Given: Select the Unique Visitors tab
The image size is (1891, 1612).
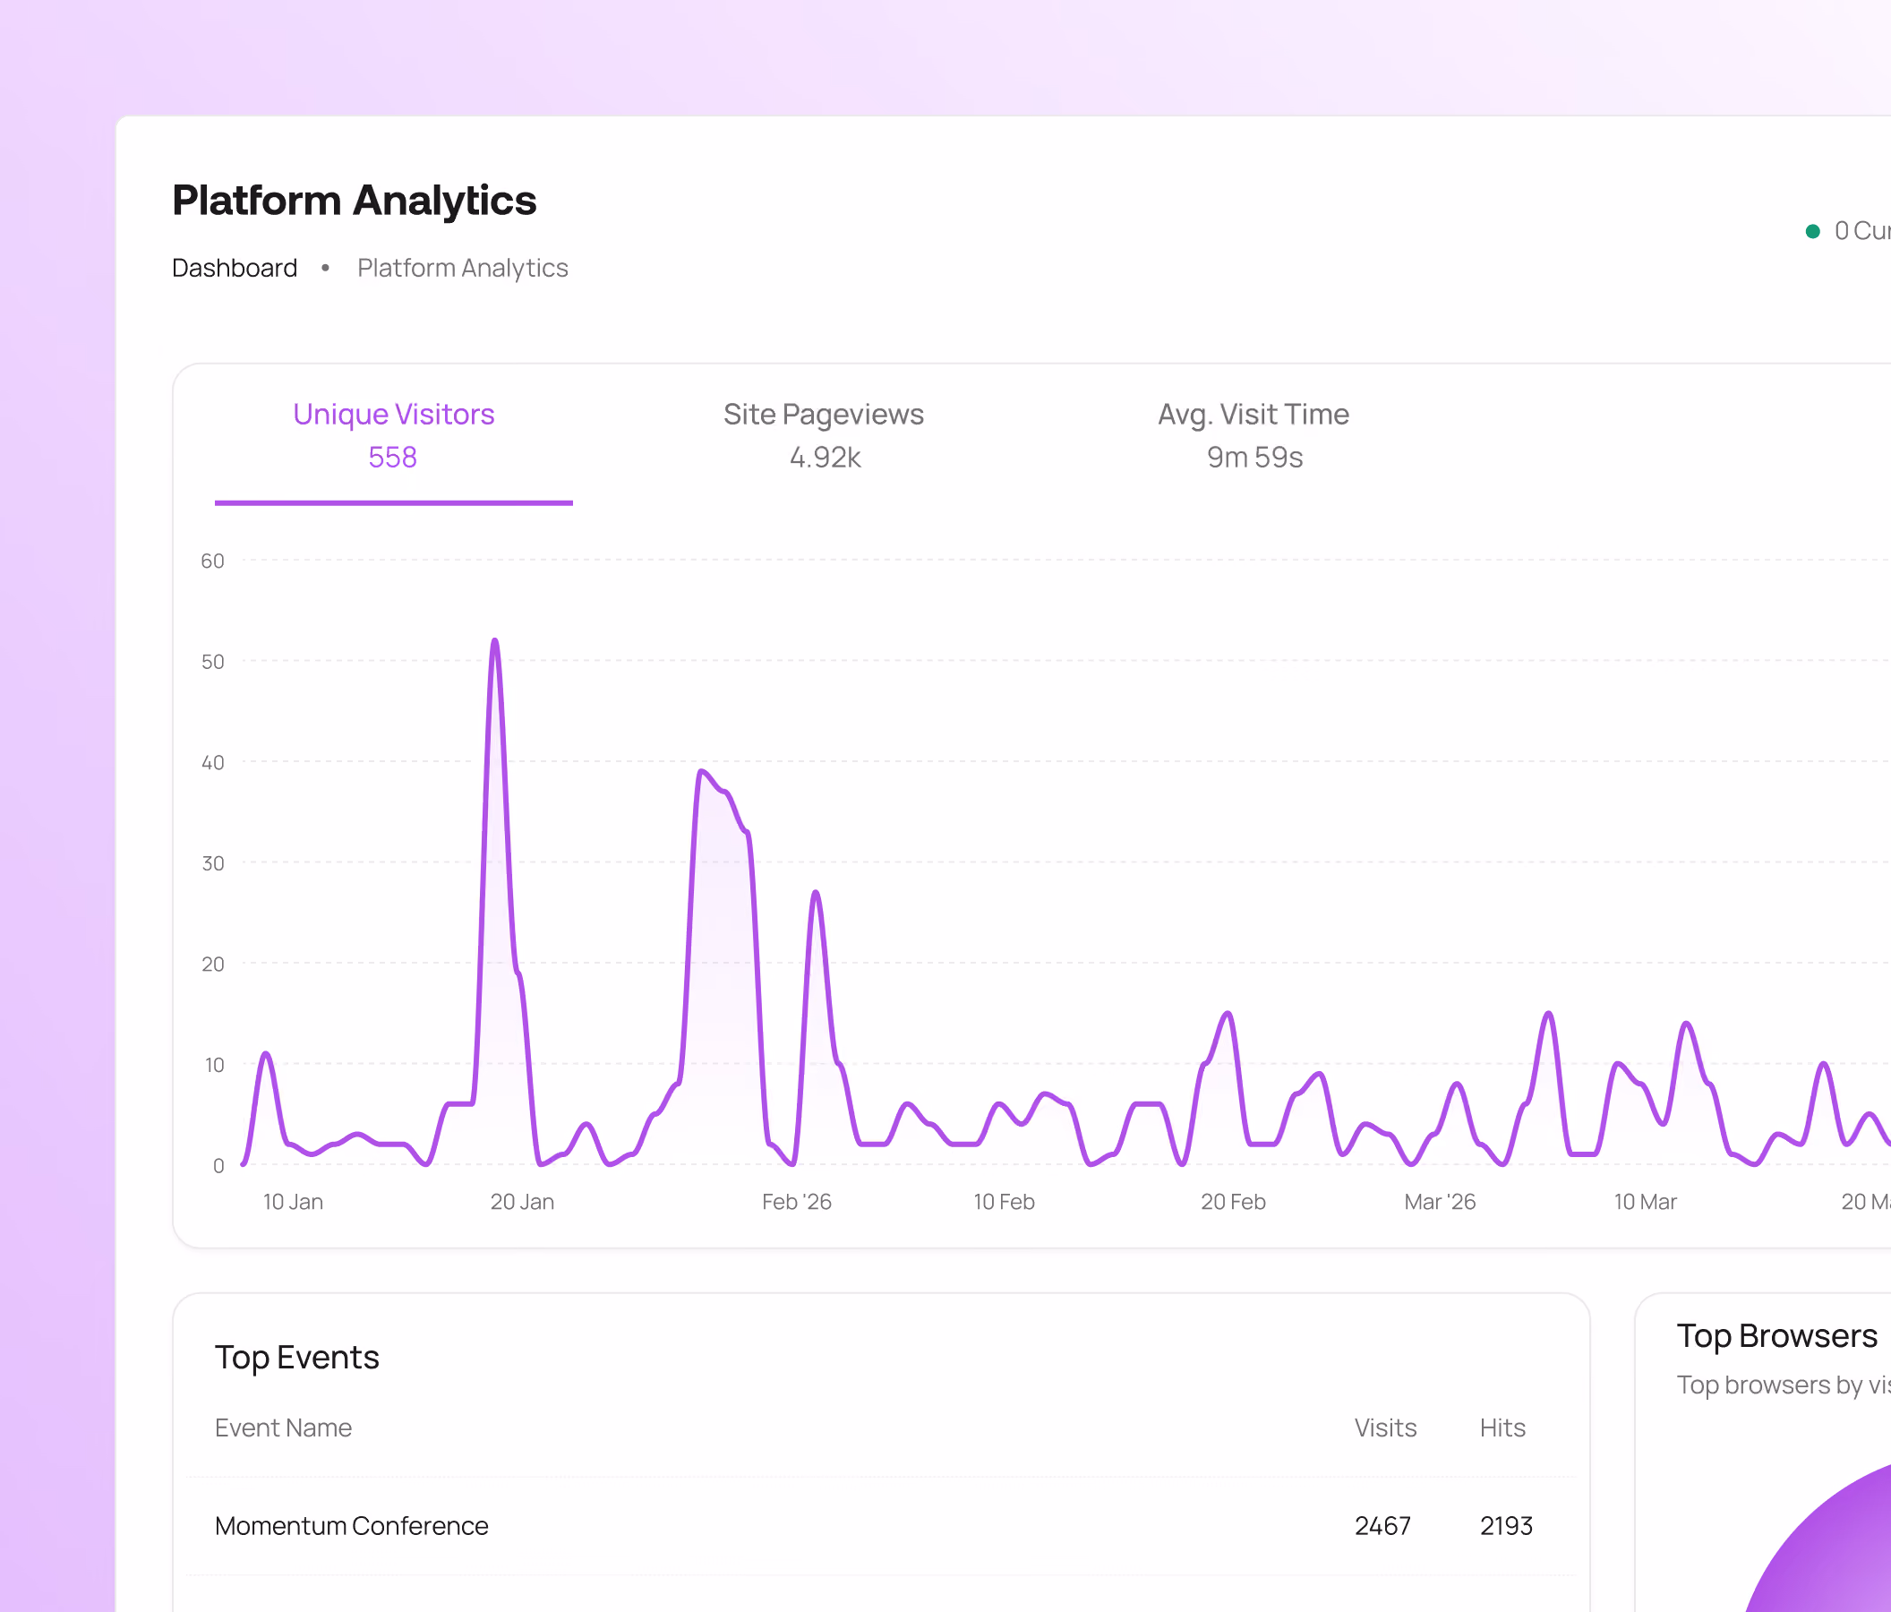Looking at the screenshot, I should 393,435.
